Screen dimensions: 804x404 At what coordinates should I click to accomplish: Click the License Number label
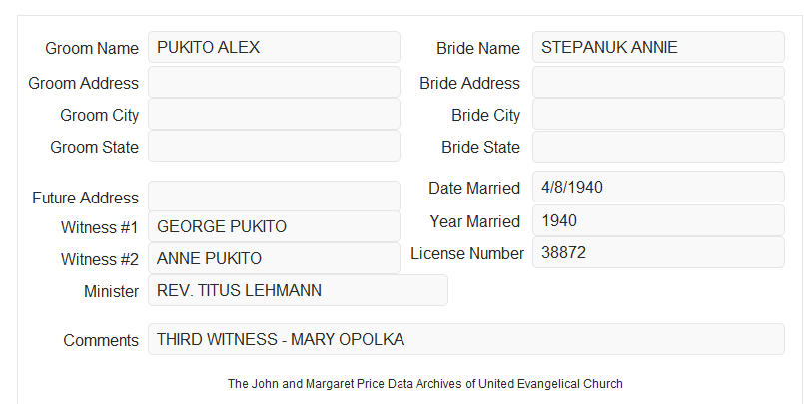[x=467, y=254]
